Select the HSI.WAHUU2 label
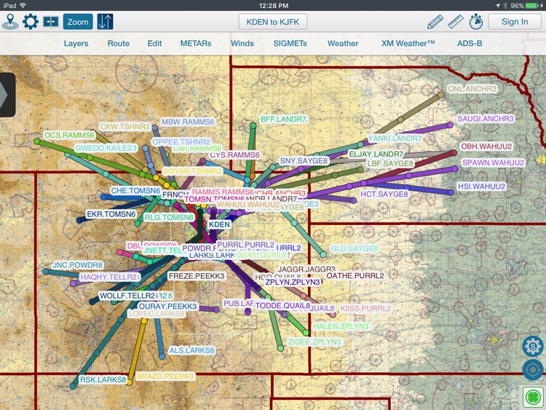 (x=481, y=186)
